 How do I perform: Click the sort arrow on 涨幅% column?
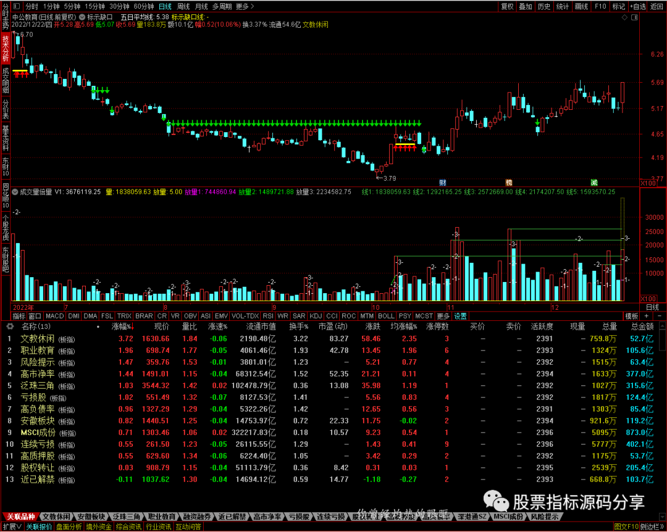click(132, 327)
